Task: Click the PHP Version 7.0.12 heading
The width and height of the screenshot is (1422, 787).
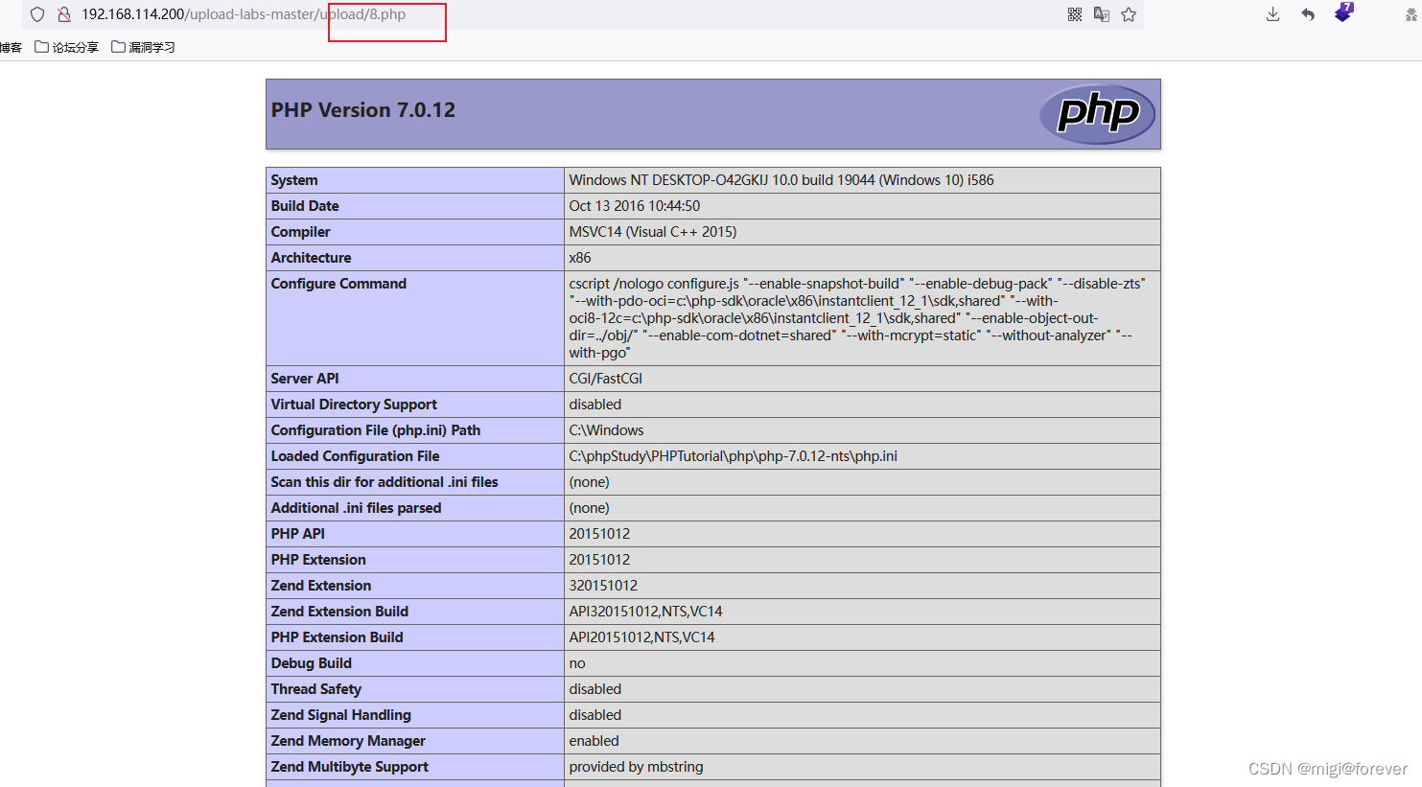Action: pos(363,110)
